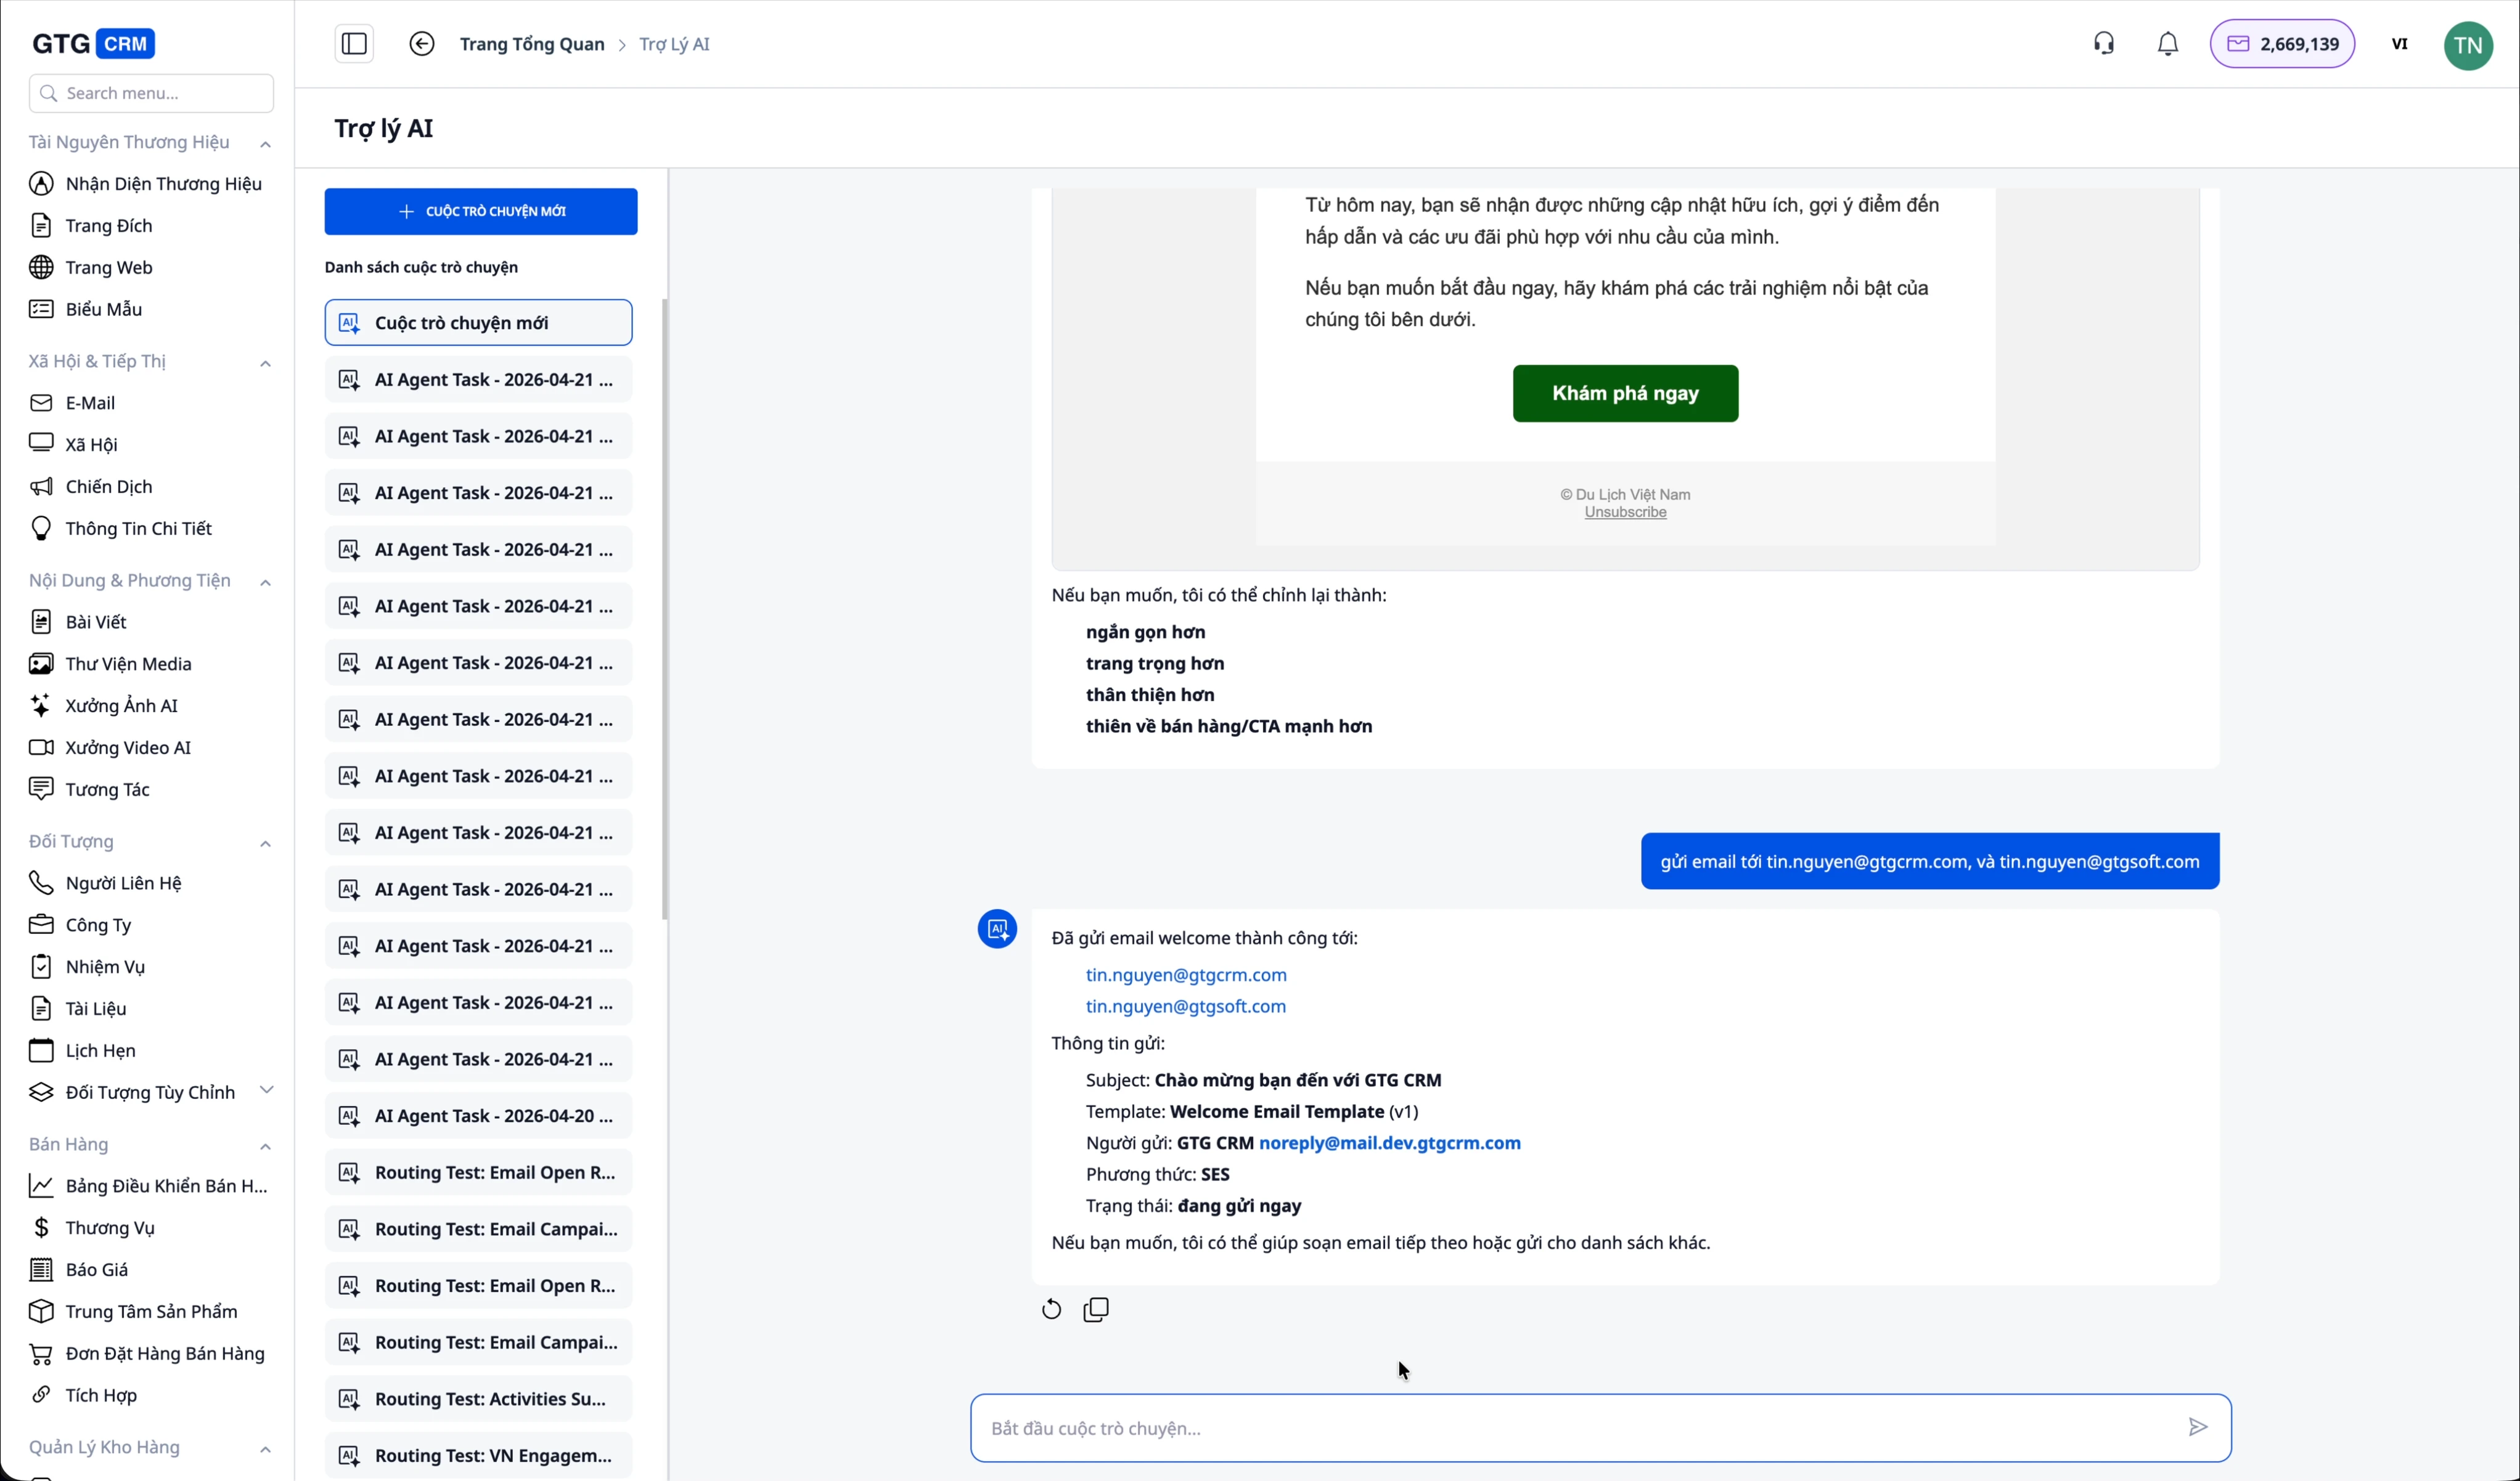Screen dimensions: 2520x1481
Task: Click the Cuộc Trò Chuyện Mới button
Action: point(481,212)
